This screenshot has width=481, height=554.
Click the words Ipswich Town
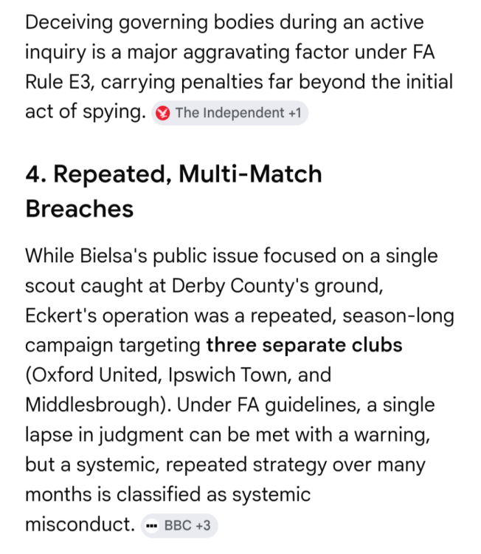[228, 375]
